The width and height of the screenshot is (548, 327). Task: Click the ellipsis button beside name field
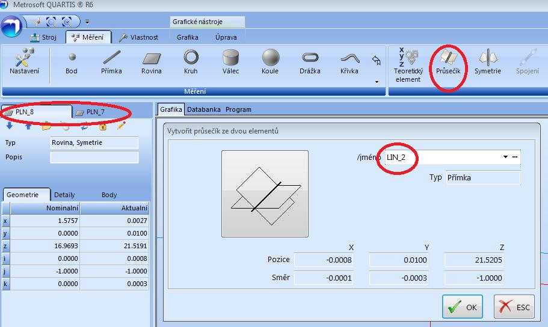pos(515,157)
